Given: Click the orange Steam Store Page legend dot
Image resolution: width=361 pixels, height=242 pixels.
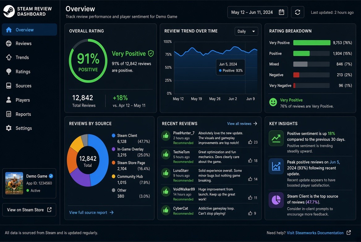Looking at the screenshot, I should [x=113, y=163].
